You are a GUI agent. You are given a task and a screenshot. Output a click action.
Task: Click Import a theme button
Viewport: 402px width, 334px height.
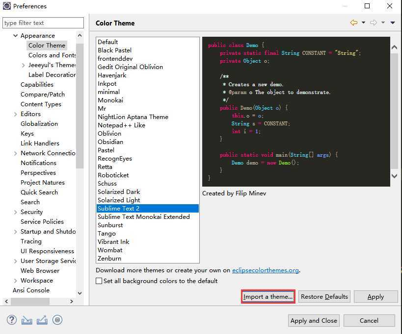(x=268, y=297)
